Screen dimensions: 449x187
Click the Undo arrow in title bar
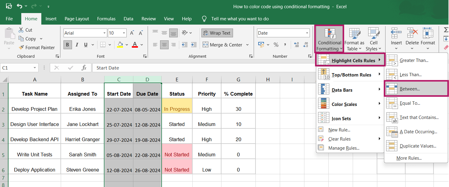(19, 6)
